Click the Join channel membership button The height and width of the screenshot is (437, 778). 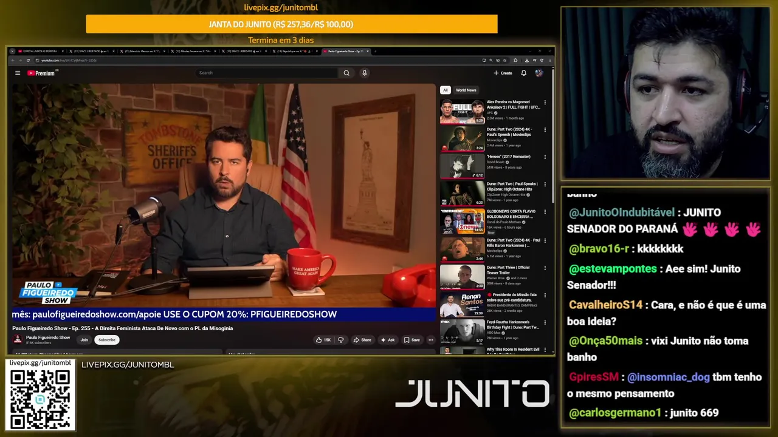click(x=84, y=340)
